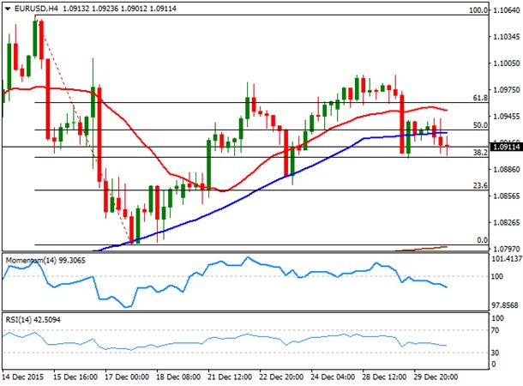Select the 28 Dec 12:00 time axis label
Viewport: 523px width, 386px height.
[385, 377]
